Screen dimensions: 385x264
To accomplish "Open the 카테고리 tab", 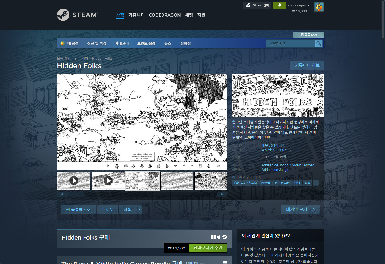I will pos(122,43).
